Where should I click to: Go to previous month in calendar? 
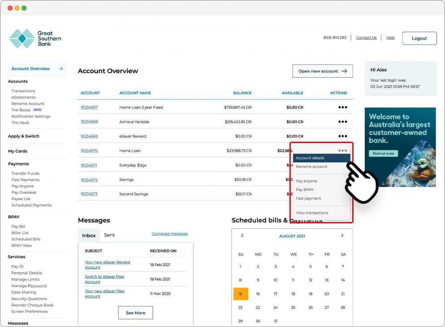[242, 235]
